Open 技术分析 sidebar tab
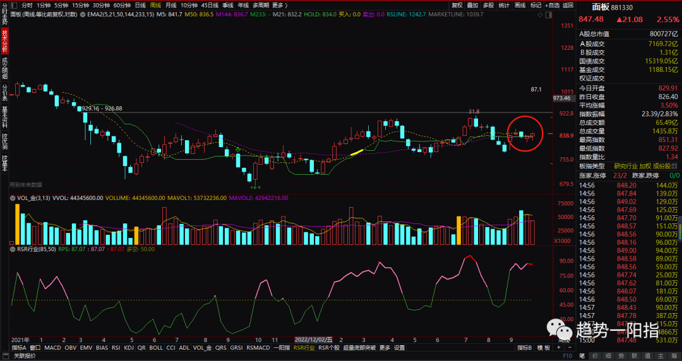This screenshot has width=682, height=361. click(5, 41)
